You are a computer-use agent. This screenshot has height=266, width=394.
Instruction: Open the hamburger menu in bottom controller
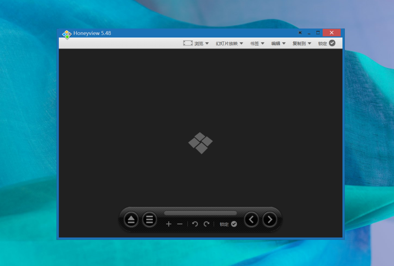point(149,220)
